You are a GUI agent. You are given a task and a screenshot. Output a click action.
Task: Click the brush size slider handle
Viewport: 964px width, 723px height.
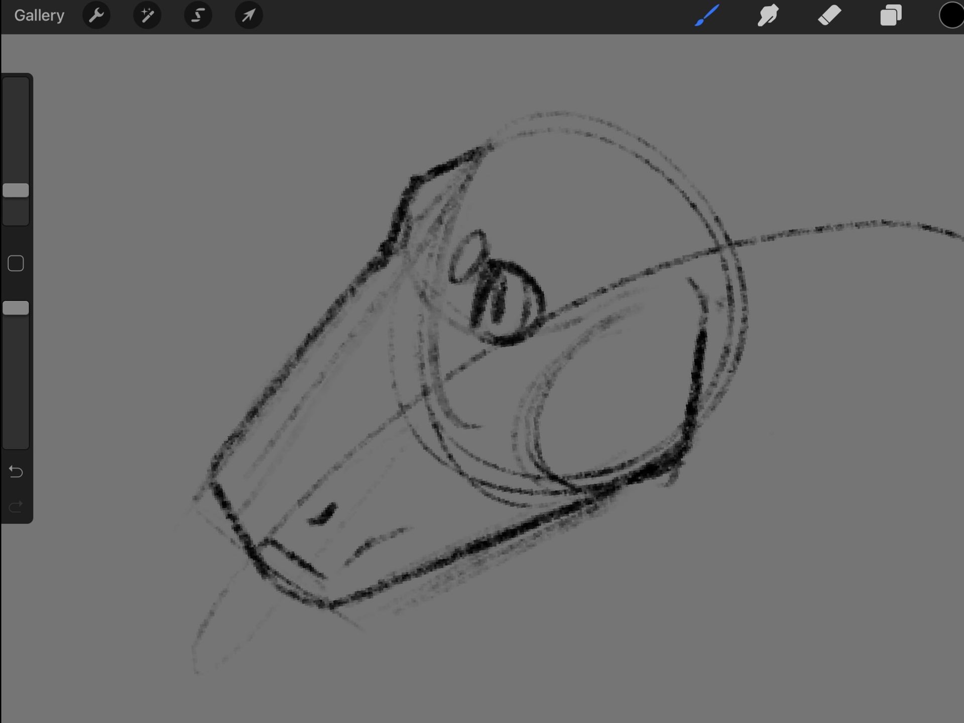[x=16, y=190]
